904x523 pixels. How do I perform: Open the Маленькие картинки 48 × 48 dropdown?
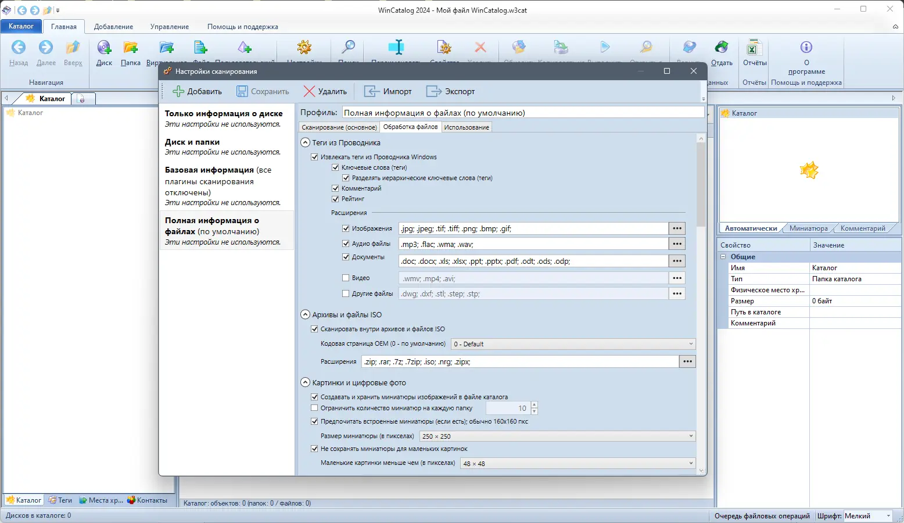click(577, 463)
